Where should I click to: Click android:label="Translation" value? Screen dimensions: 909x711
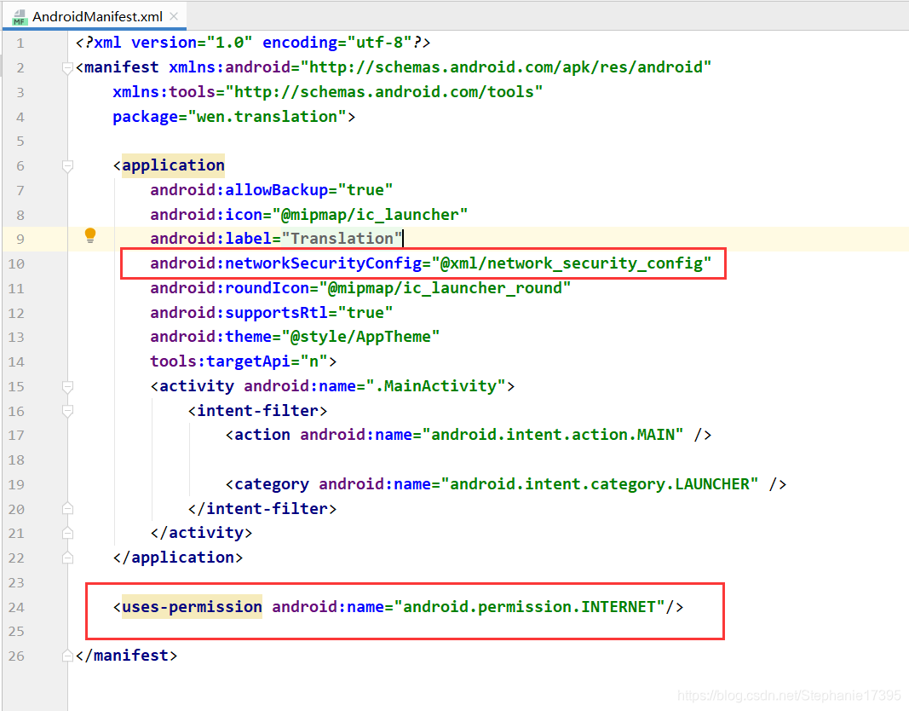(342, 239)
